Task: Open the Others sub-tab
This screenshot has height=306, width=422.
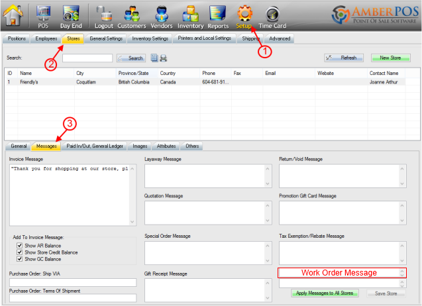Action: click(x=192, y=146)
